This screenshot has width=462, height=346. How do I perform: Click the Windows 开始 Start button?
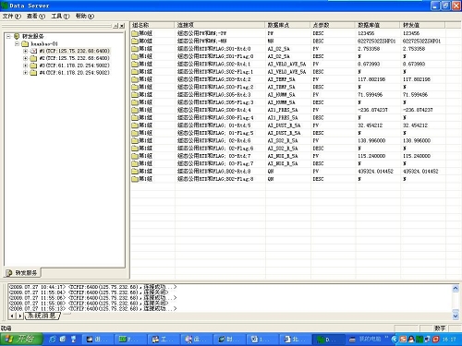tap(21, 339)
